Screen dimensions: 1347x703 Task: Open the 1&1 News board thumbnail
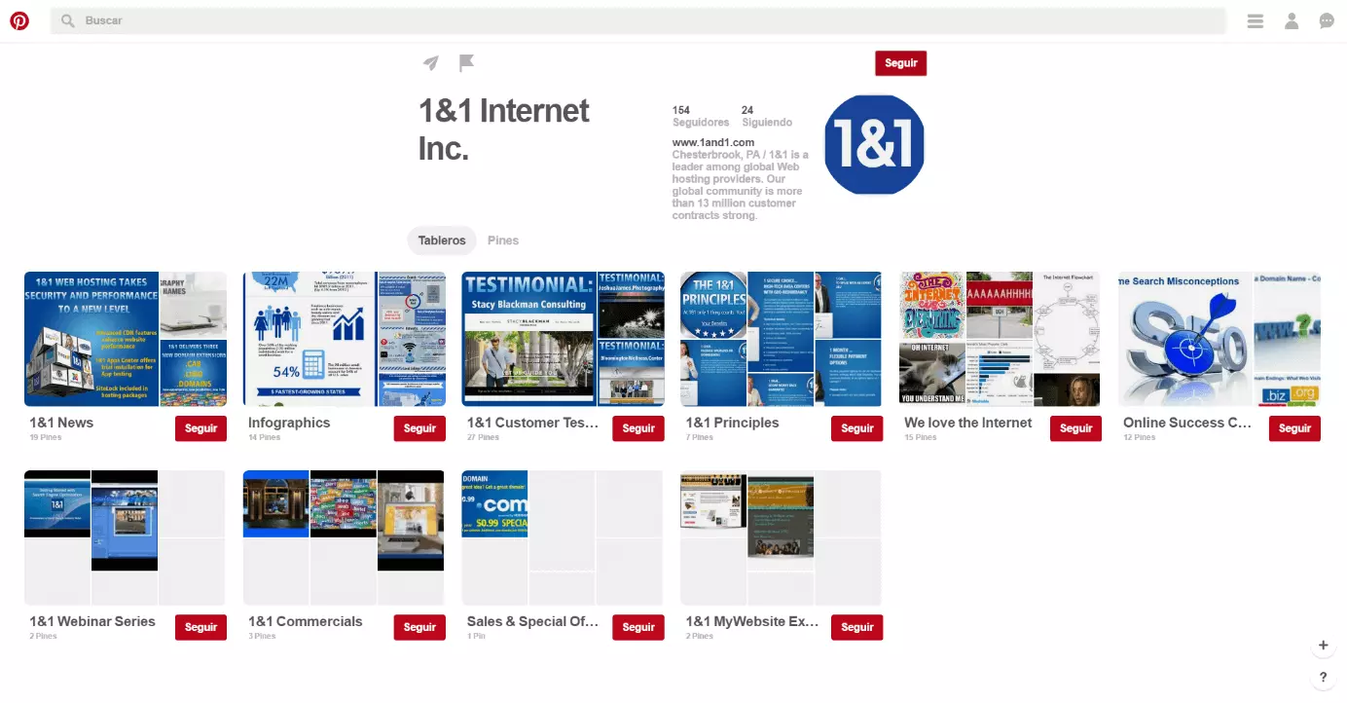point(126,339)
